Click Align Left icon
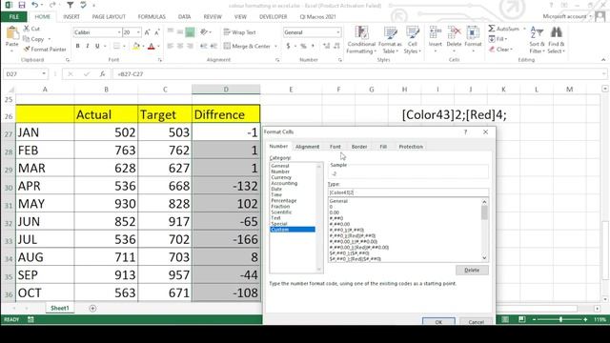The image size is (610, 343). 171,46
